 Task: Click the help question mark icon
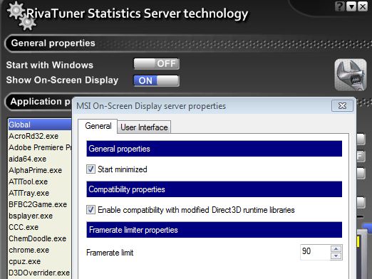tap(339, 6)
